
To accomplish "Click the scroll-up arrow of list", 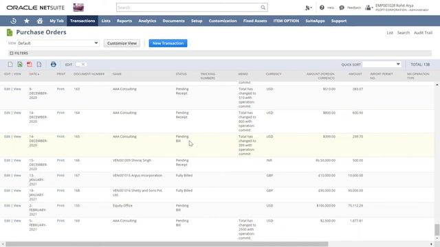I will point(437,84).
